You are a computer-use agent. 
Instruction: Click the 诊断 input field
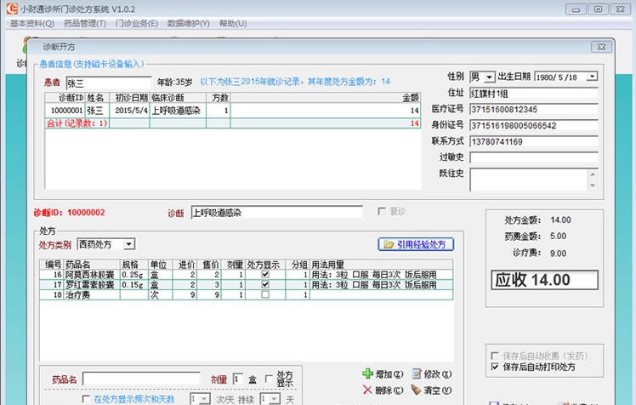pos(277,212)
